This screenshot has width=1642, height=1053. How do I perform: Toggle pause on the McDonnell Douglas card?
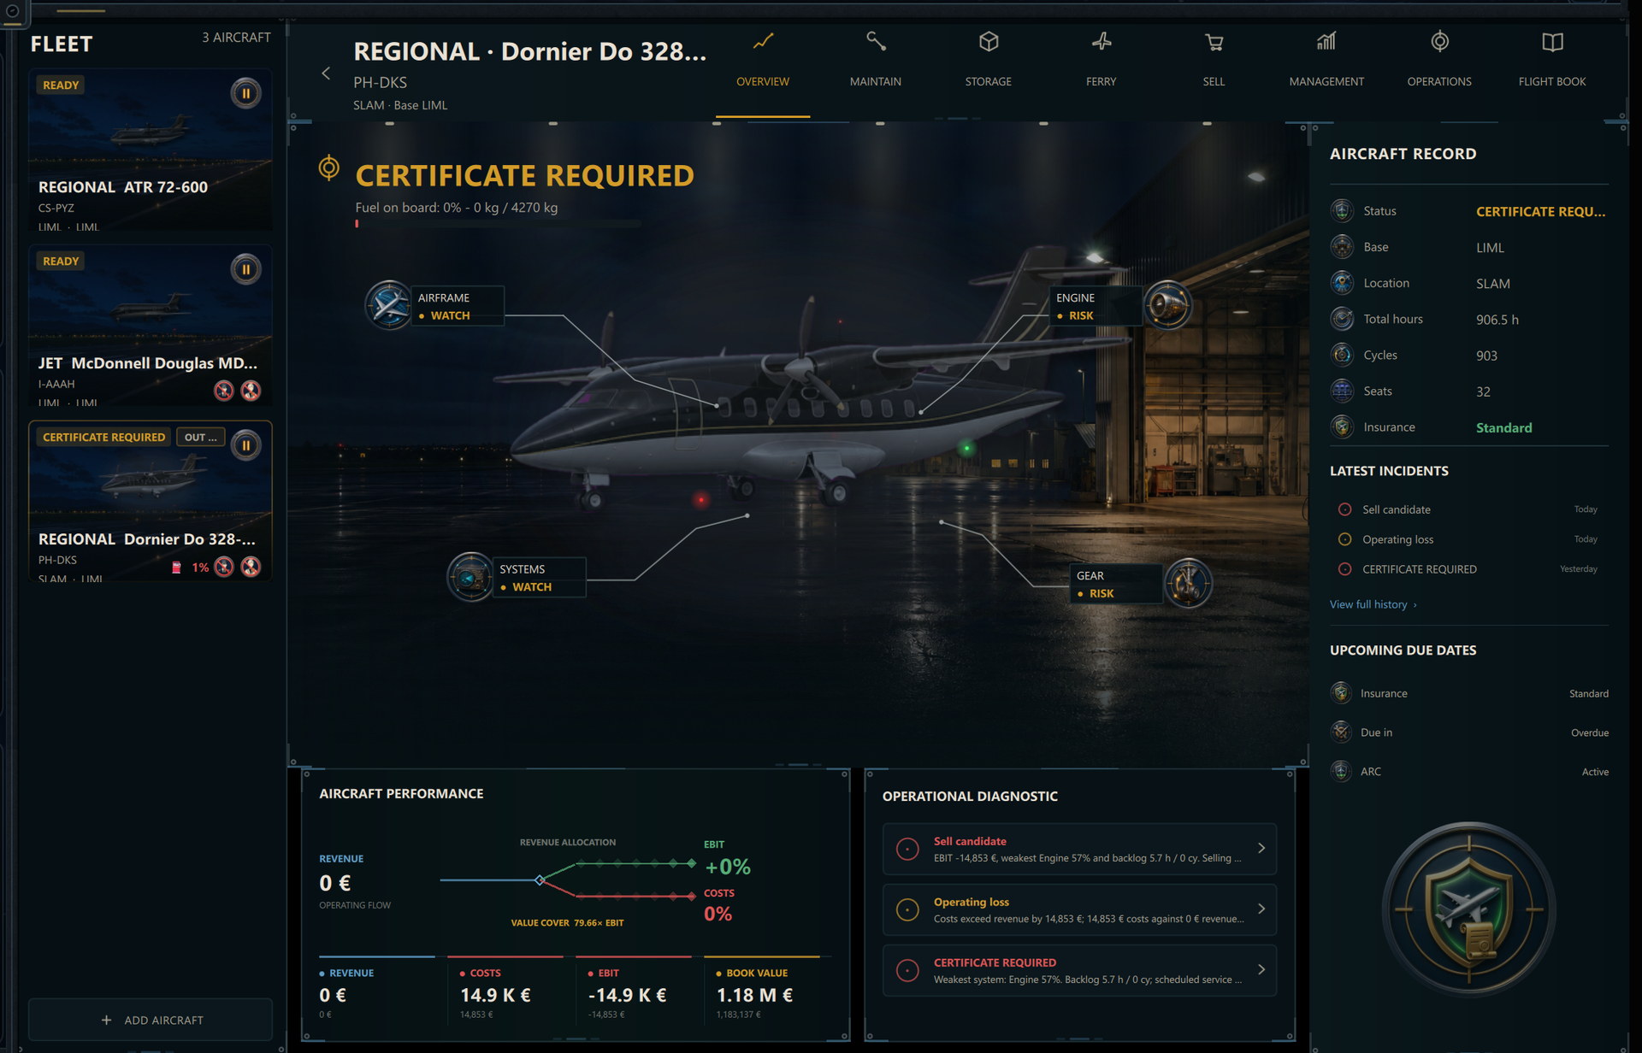[245, 269]
